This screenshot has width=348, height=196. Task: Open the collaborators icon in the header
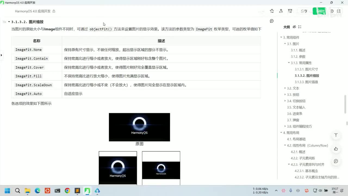pyautogui.click(x=281, y=11)
